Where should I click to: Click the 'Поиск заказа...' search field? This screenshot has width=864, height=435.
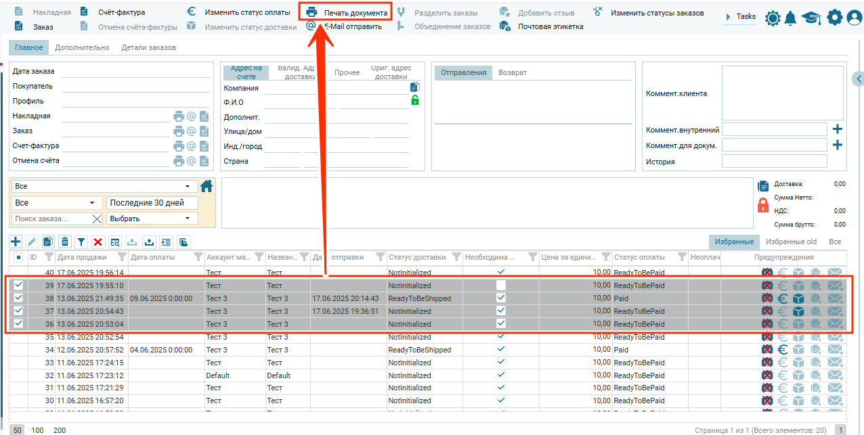click(51, 219)
